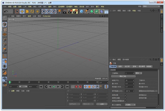Click the 应用 button in coordinates panel

[102, 104]
